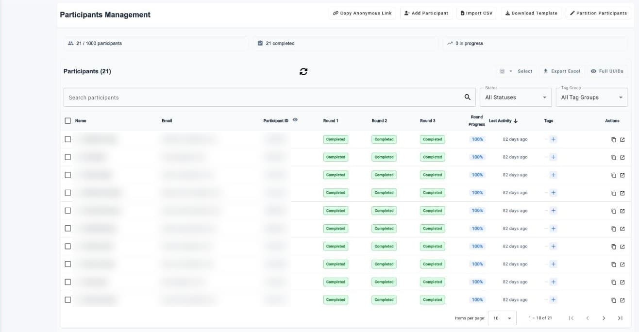Open external link icon in last participant row
Screen dimensions: 639x332
[622, 300]
